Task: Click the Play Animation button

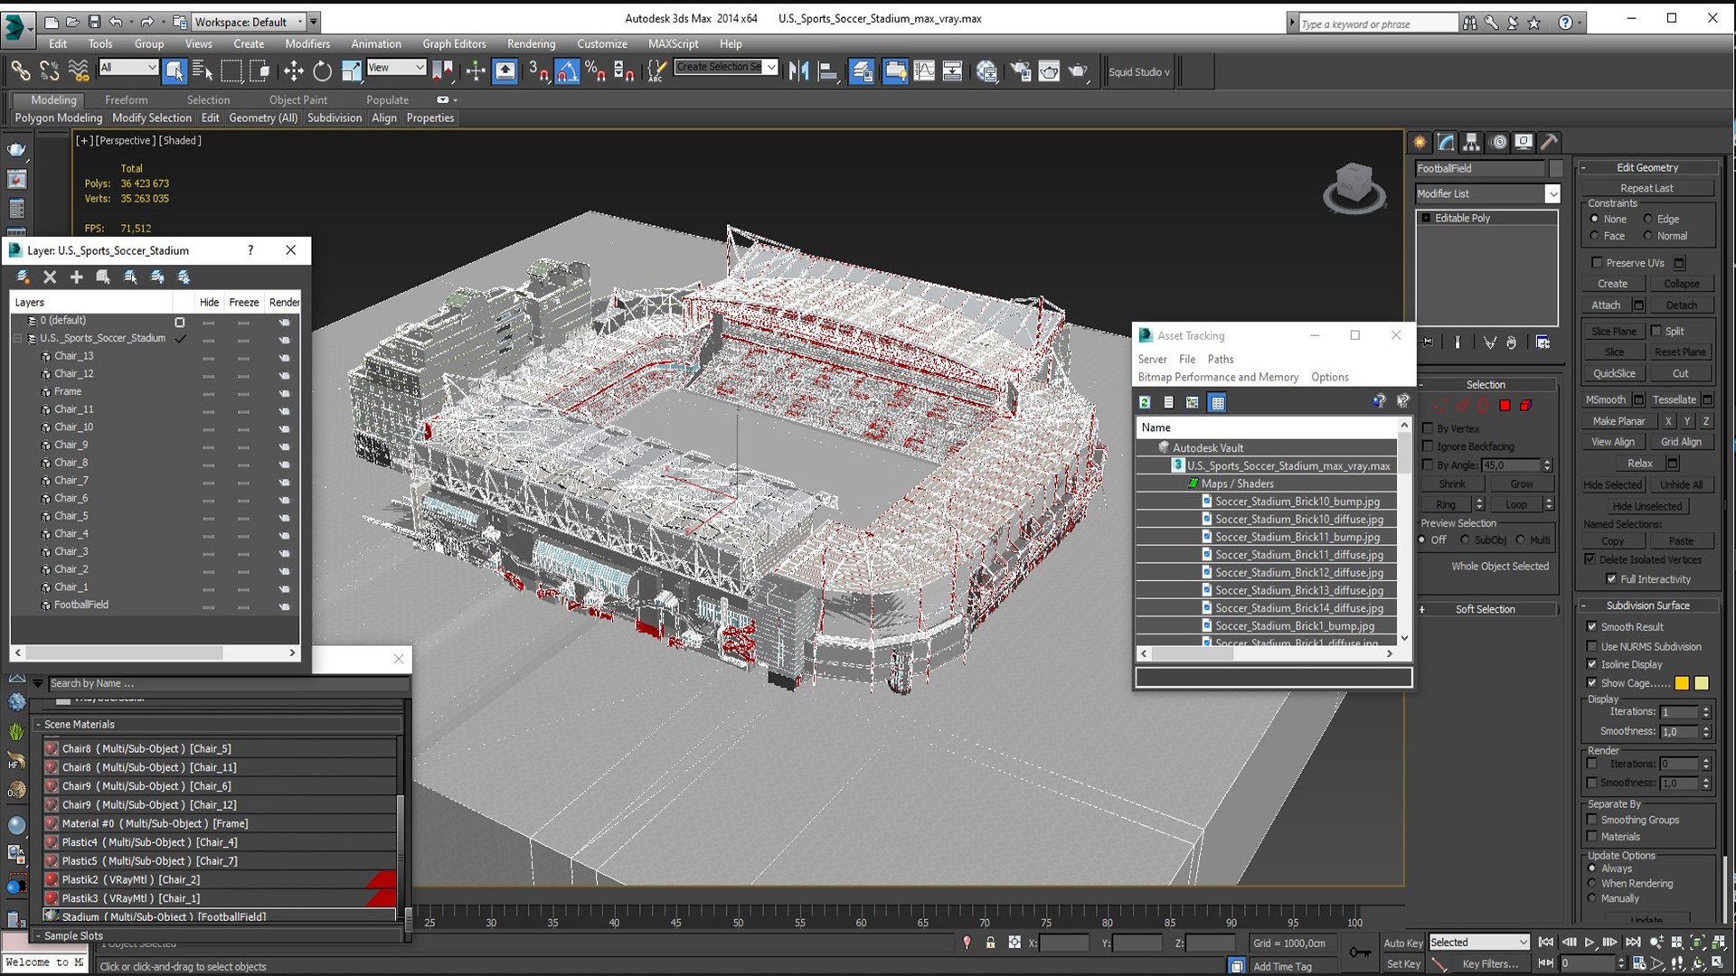Action: click(x=1590, y=943)
